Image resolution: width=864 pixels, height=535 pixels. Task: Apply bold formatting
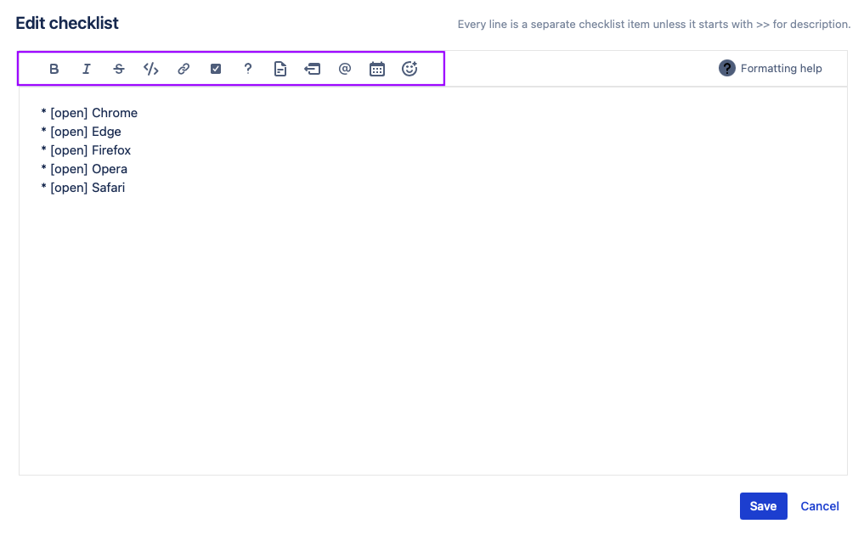pyautogui.click(x=54, y=68)
